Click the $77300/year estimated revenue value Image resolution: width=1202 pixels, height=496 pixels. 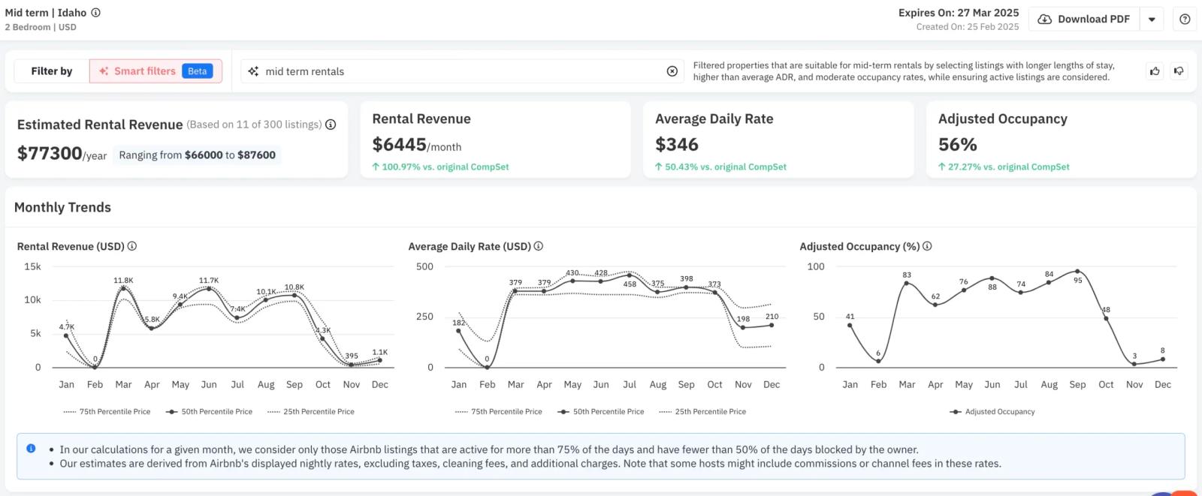[x=62, y=154]
